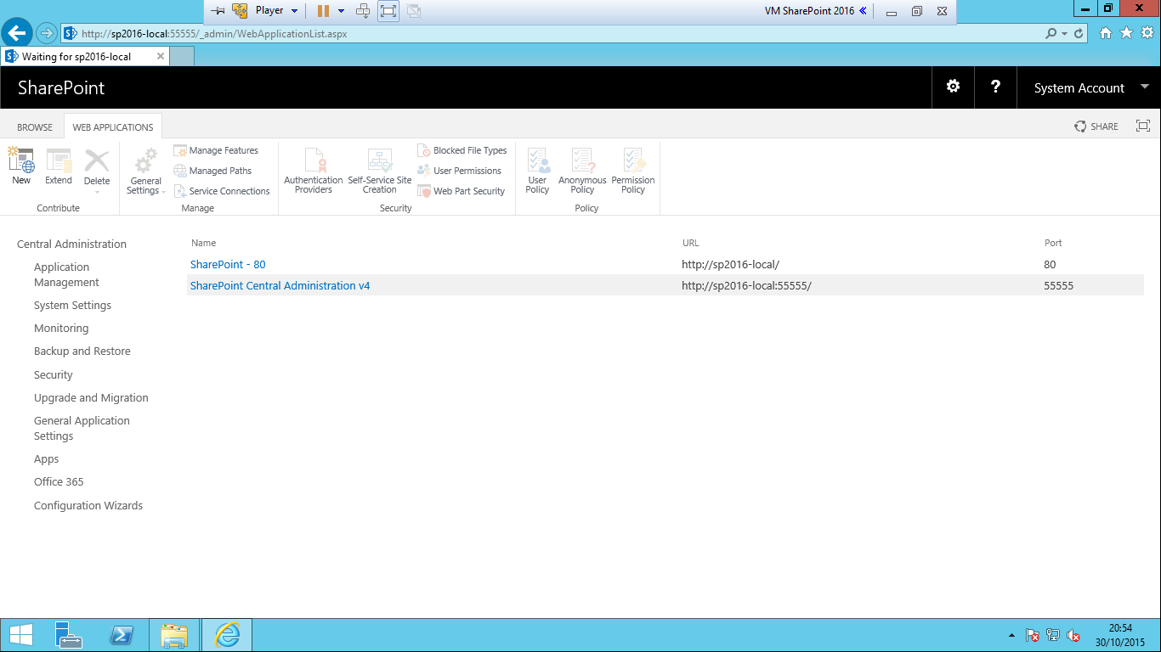Open Security in the side navigation
The height and width of the screenshot is (652, 1161).
coord(54,374)
